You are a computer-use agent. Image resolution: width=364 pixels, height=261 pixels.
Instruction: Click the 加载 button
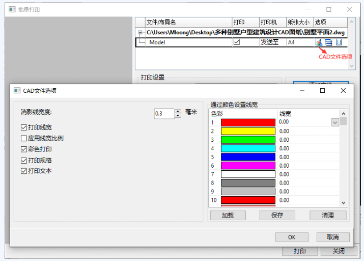pyautogui.click(x=228, y=215)
